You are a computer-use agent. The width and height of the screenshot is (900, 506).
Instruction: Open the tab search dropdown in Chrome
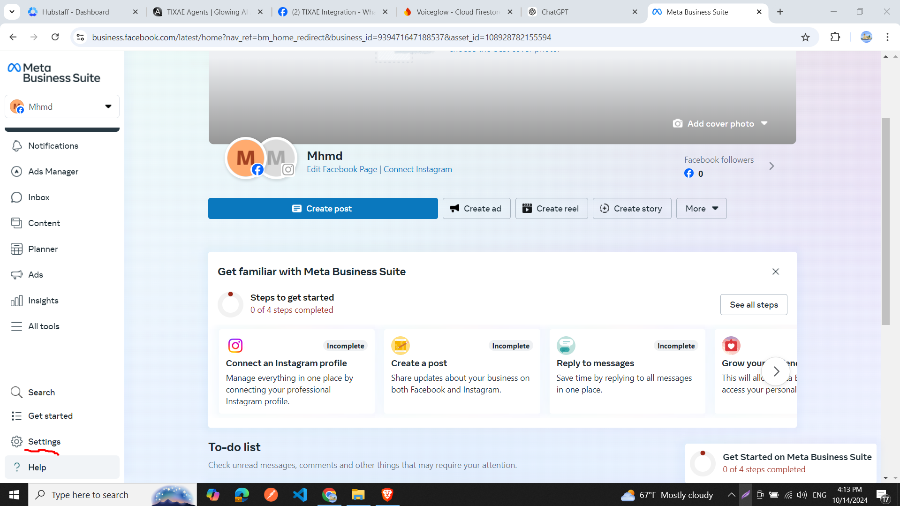point(12,12)
